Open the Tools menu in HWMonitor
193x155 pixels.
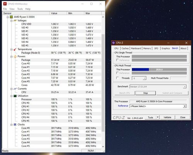tap(20, 9)
